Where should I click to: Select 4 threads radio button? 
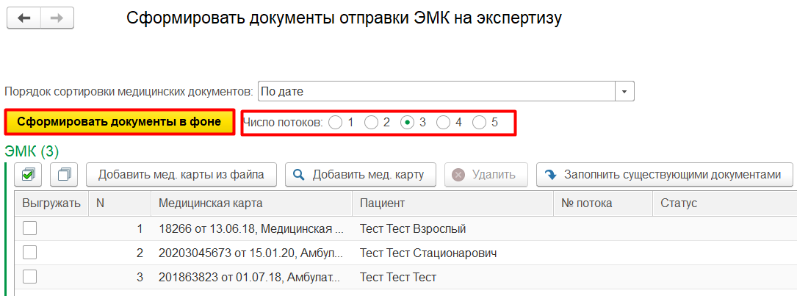click(444, 123)
